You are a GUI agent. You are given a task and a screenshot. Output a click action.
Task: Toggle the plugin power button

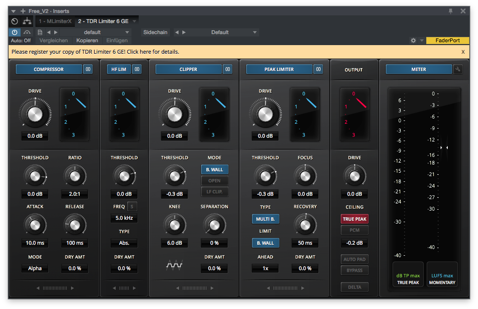point(14,32)
